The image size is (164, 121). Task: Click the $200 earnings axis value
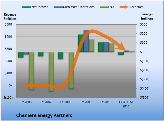tap(144, 33)
